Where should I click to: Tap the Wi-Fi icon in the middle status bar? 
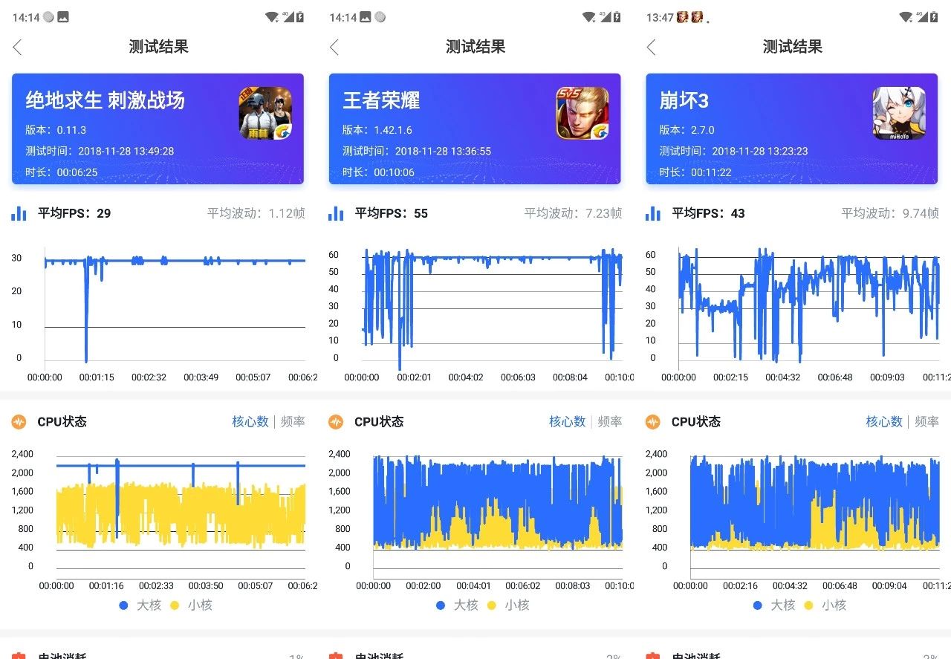point(588,16)
